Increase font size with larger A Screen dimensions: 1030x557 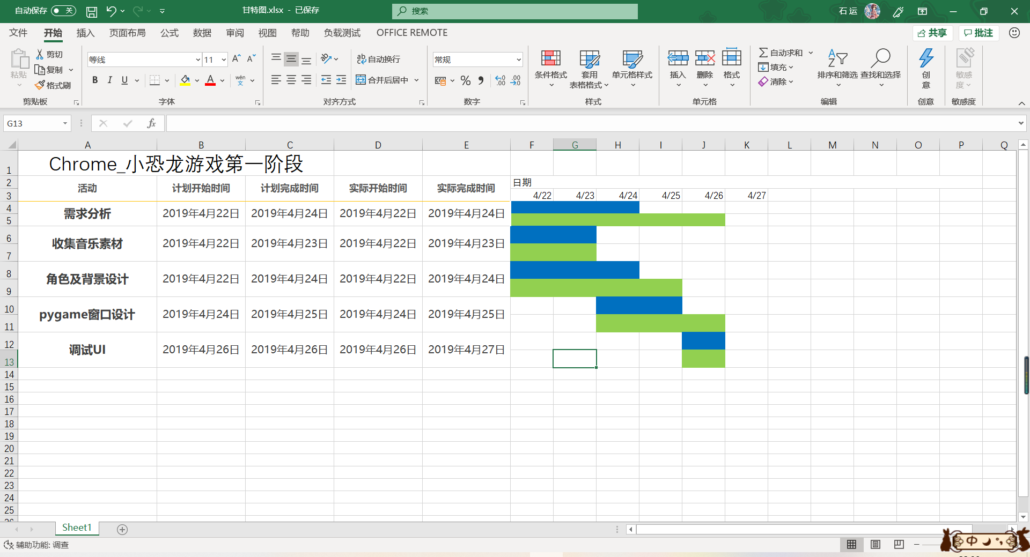point(237,59)
